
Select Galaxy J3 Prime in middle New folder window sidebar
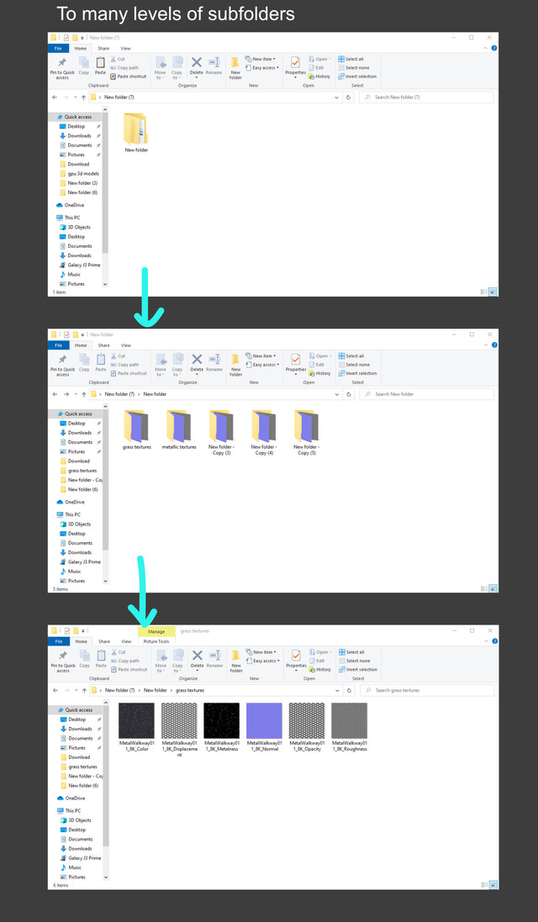pyautogui.click(x=80, y=562)
